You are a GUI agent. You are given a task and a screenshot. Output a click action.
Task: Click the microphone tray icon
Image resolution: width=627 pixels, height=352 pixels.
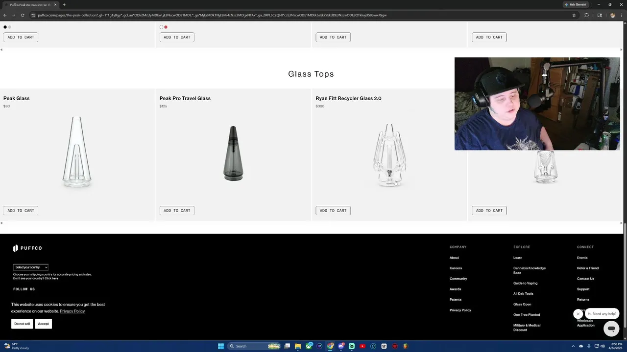point(589,346)
